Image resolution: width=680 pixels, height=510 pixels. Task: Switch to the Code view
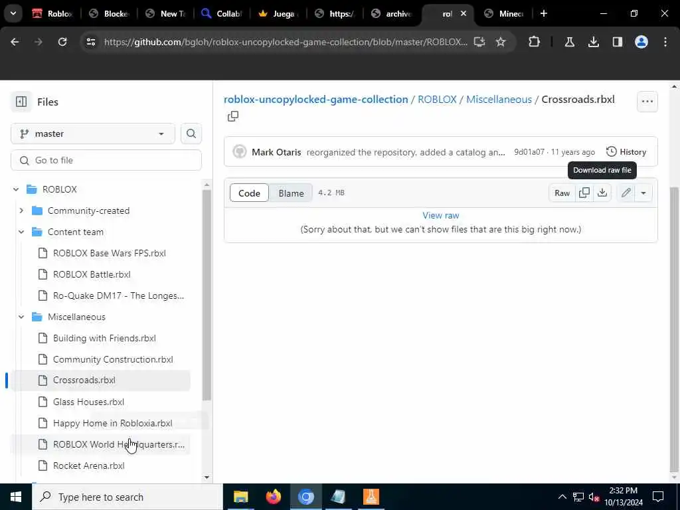coord(250,193)
